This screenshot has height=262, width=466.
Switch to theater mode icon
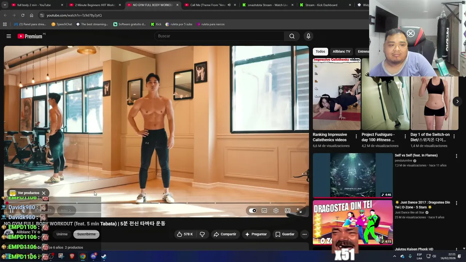point(288,210)
